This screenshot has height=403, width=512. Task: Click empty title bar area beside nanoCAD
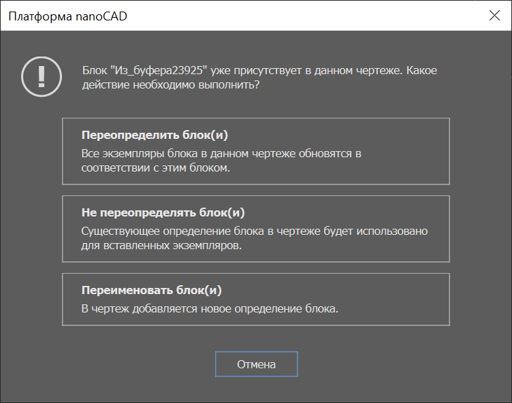coord(304,16)
